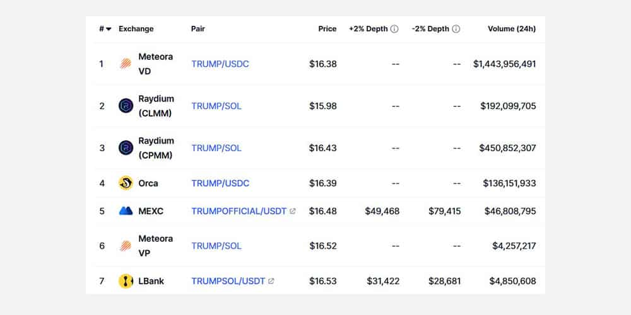Click external link icon beside TRUMPOFFICIAL/USDT
The width and height of the screenshot is (631, 315).
(293, 211)
